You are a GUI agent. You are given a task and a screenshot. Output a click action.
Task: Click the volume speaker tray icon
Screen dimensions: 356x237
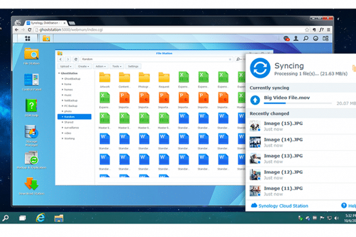[337, 218]
